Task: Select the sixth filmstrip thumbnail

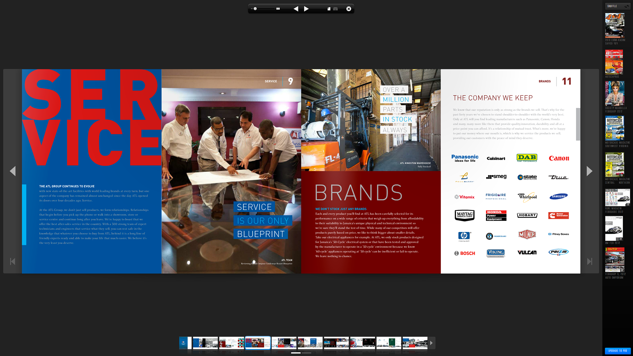Action: click(310, 343)
